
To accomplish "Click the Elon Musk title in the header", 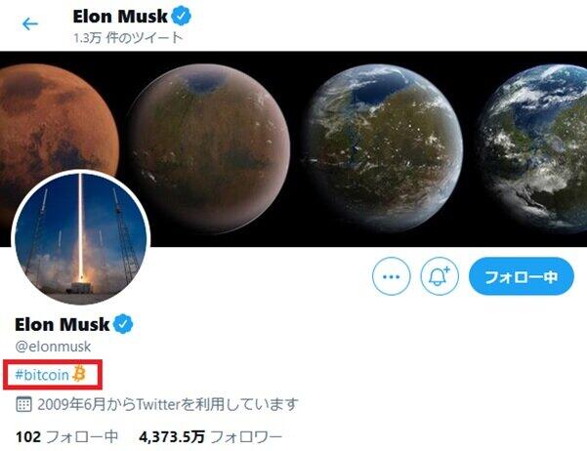I will coord(120,17).
